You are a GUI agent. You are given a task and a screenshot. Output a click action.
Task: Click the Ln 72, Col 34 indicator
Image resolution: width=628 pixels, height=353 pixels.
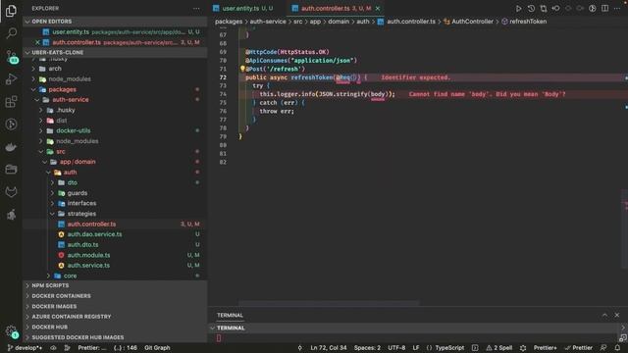(x=329, y=348)
